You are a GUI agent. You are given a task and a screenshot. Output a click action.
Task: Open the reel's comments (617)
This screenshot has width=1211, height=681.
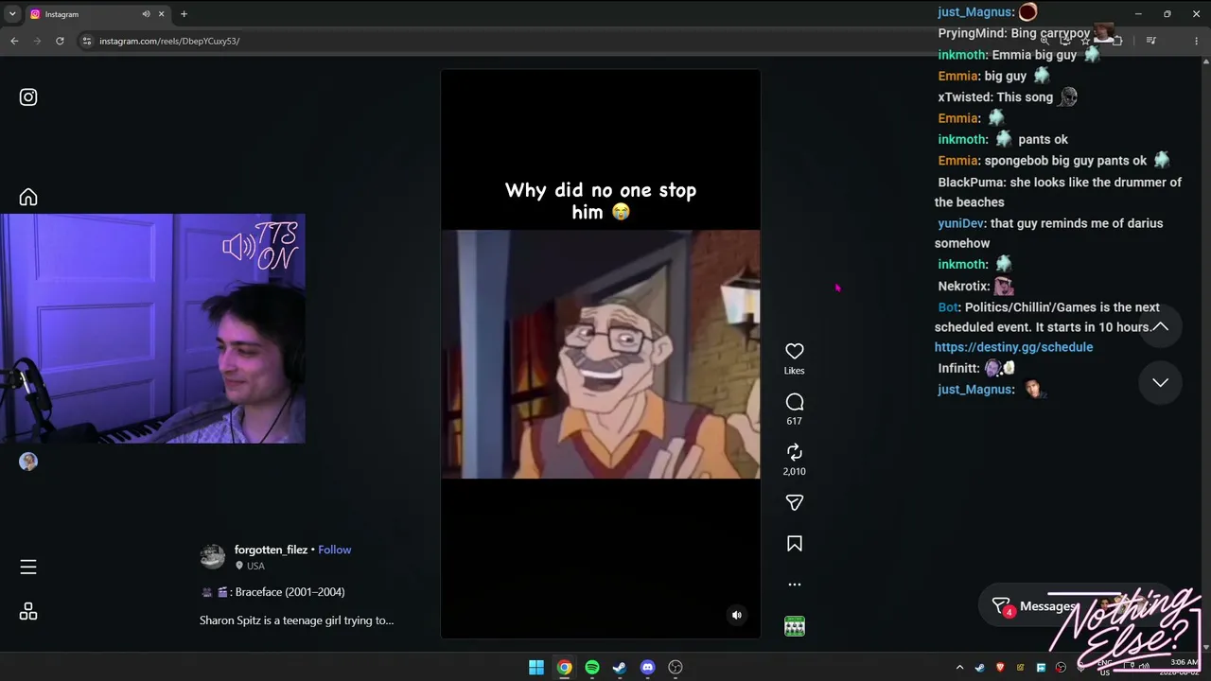[795, 402]
